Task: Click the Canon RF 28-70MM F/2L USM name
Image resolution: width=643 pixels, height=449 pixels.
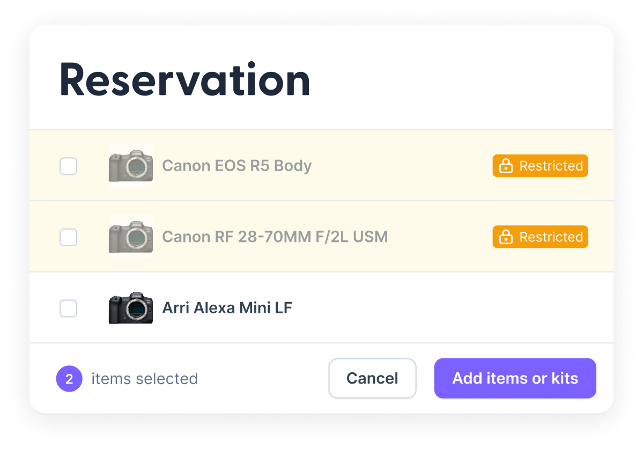Action: click(275, 237)
